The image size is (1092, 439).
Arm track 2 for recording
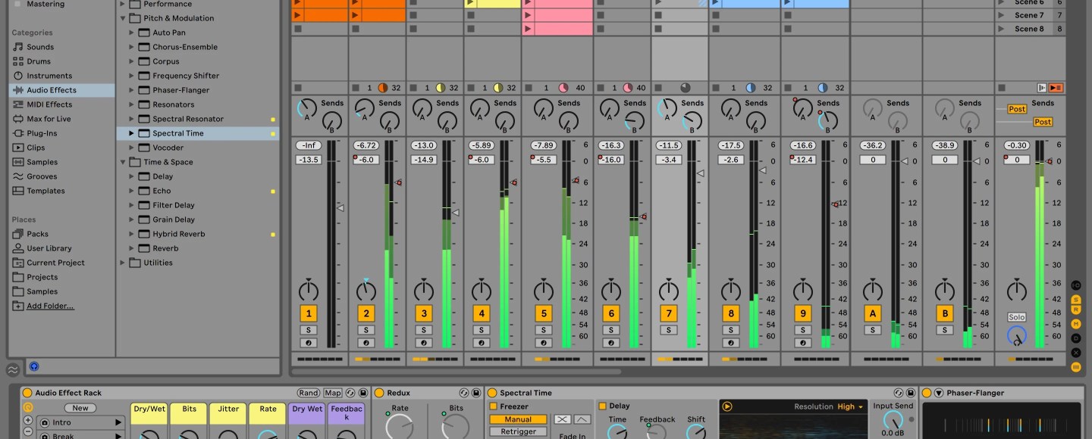click(x=366, y=343)
